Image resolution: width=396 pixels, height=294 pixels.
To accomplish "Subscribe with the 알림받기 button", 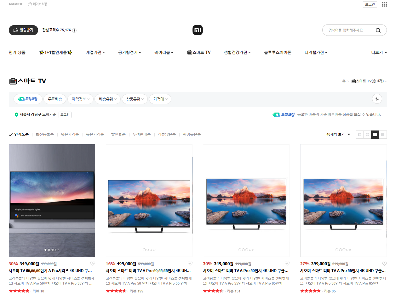I will (x=23, y=30).
